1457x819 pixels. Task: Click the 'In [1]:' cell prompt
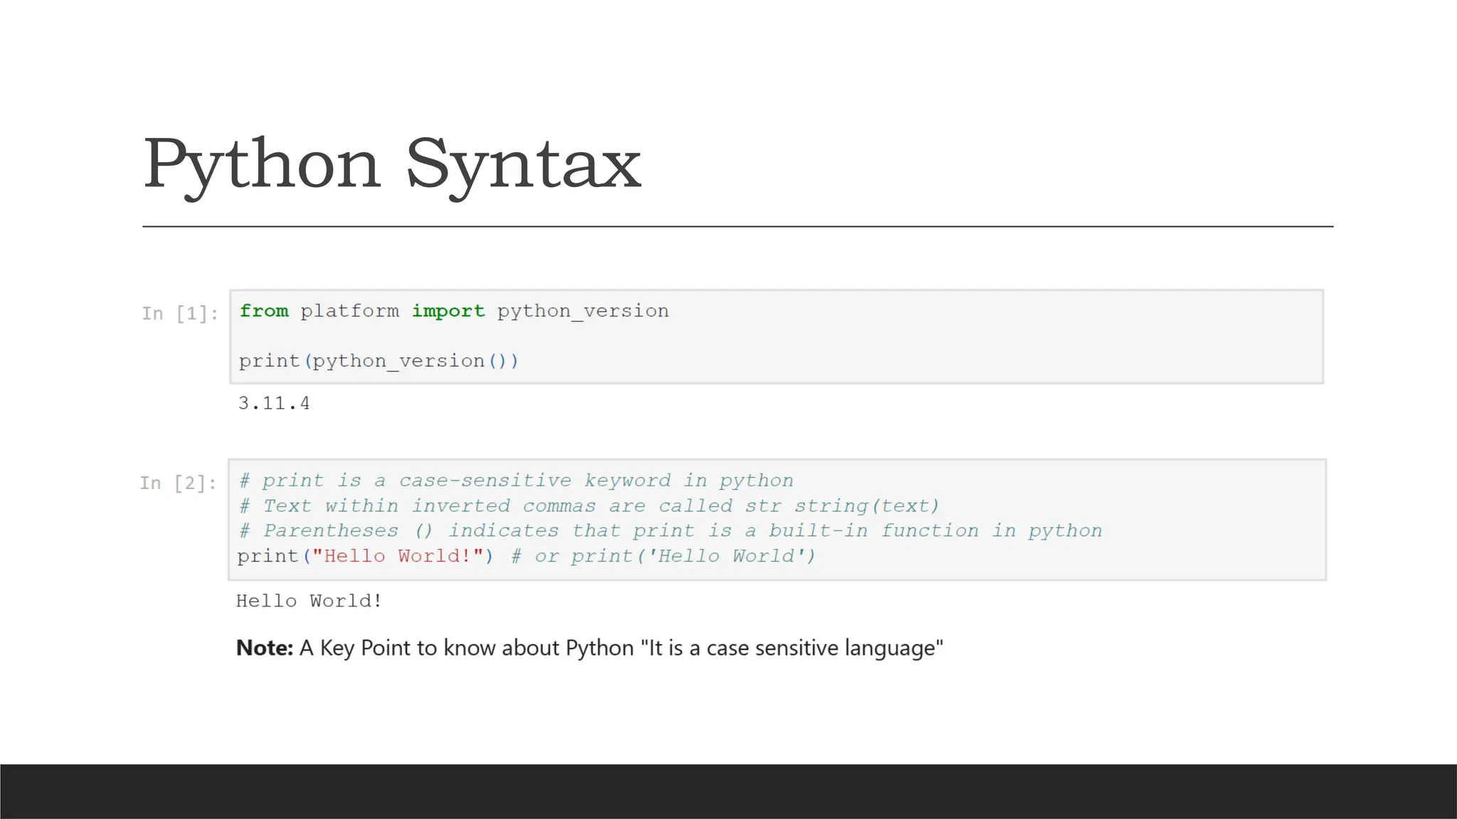click(x=180, y=314)
